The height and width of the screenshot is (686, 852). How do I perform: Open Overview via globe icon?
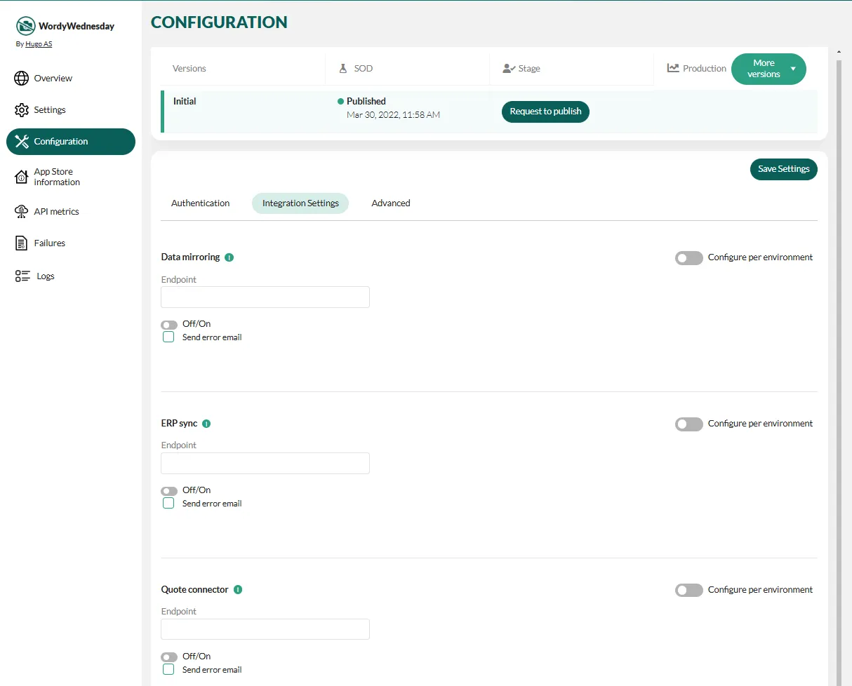[22, 78]
